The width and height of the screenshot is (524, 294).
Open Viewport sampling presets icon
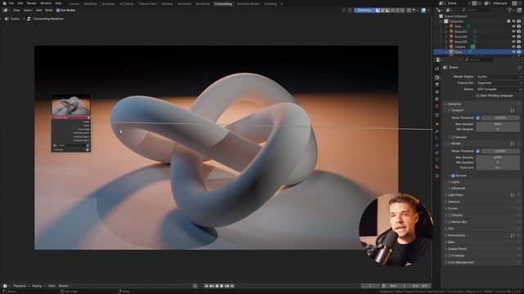[x=513, y=110]
